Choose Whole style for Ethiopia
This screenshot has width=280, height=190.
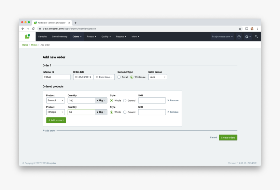tap(112, 112)
